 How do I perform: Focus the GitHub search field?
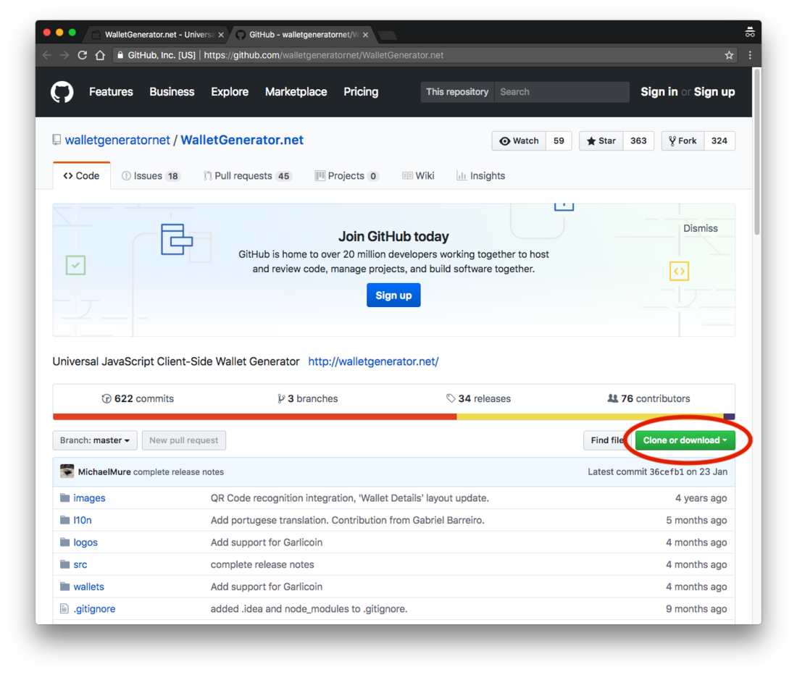562,92
